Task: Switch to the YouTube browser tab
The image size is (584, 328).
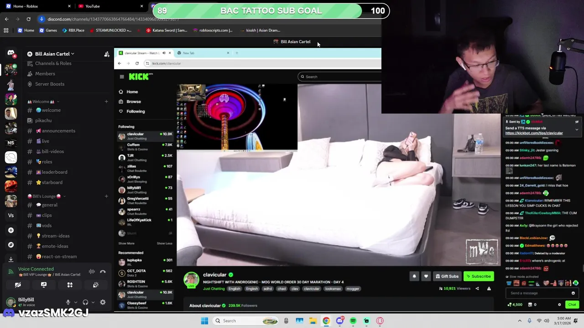Action: [109, 6]
